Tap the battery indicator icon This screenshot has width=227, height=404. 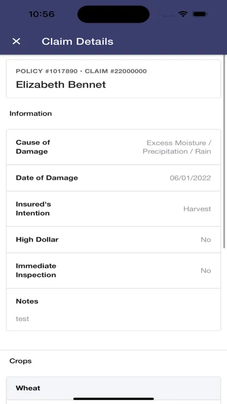tap(200, 14)
